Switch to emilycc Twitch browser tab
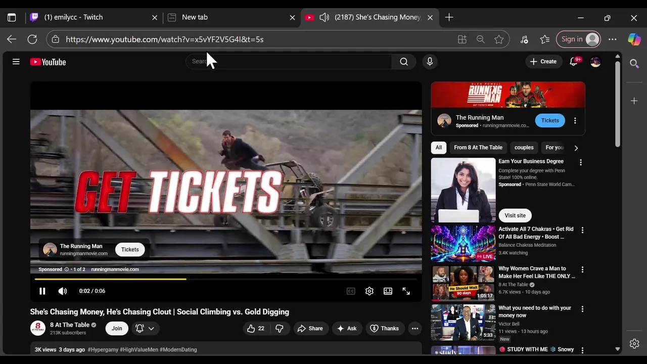Viewport: 647px width, 364px height. pos(94,17)
